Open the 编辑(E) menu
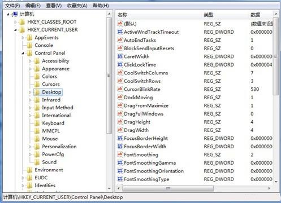 [x=33, y=6]
